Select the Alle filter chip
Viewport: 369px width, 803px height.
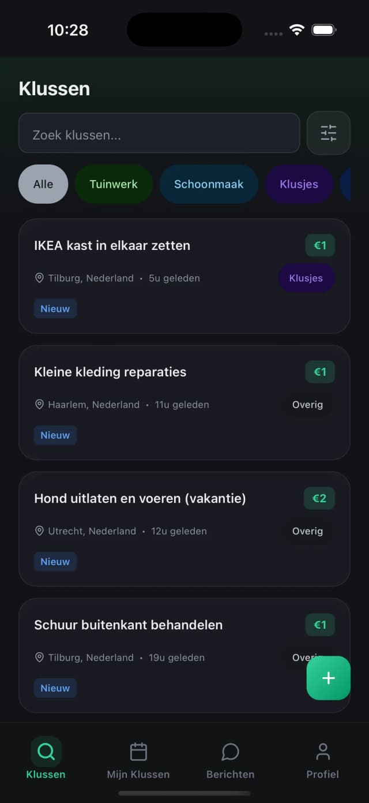[x=43, y=184]
